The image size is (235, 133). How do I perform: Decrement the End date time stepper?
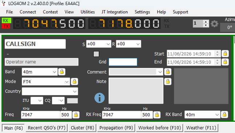(x=217, y=63)
